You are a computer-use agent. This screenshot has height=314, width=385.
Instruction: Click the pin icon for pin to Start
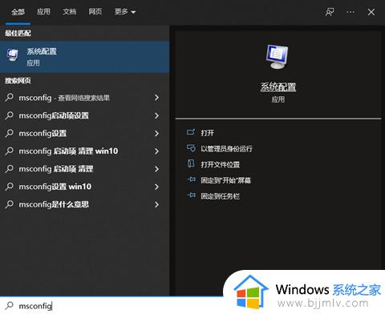(192, 179)
